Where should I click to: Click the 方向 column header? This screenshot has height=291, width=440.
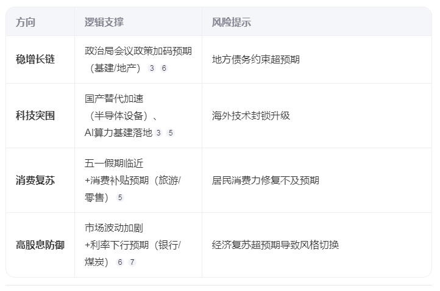click(x=26, y=22)
